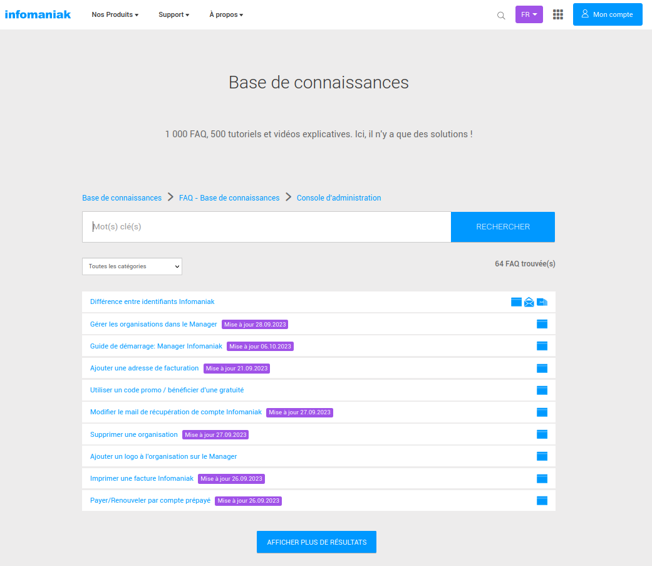Image resolution: width=652 pixels, height=566 pixels.
Task: Click category icon on Supprimer une organisation row
Action: point(542,434)
